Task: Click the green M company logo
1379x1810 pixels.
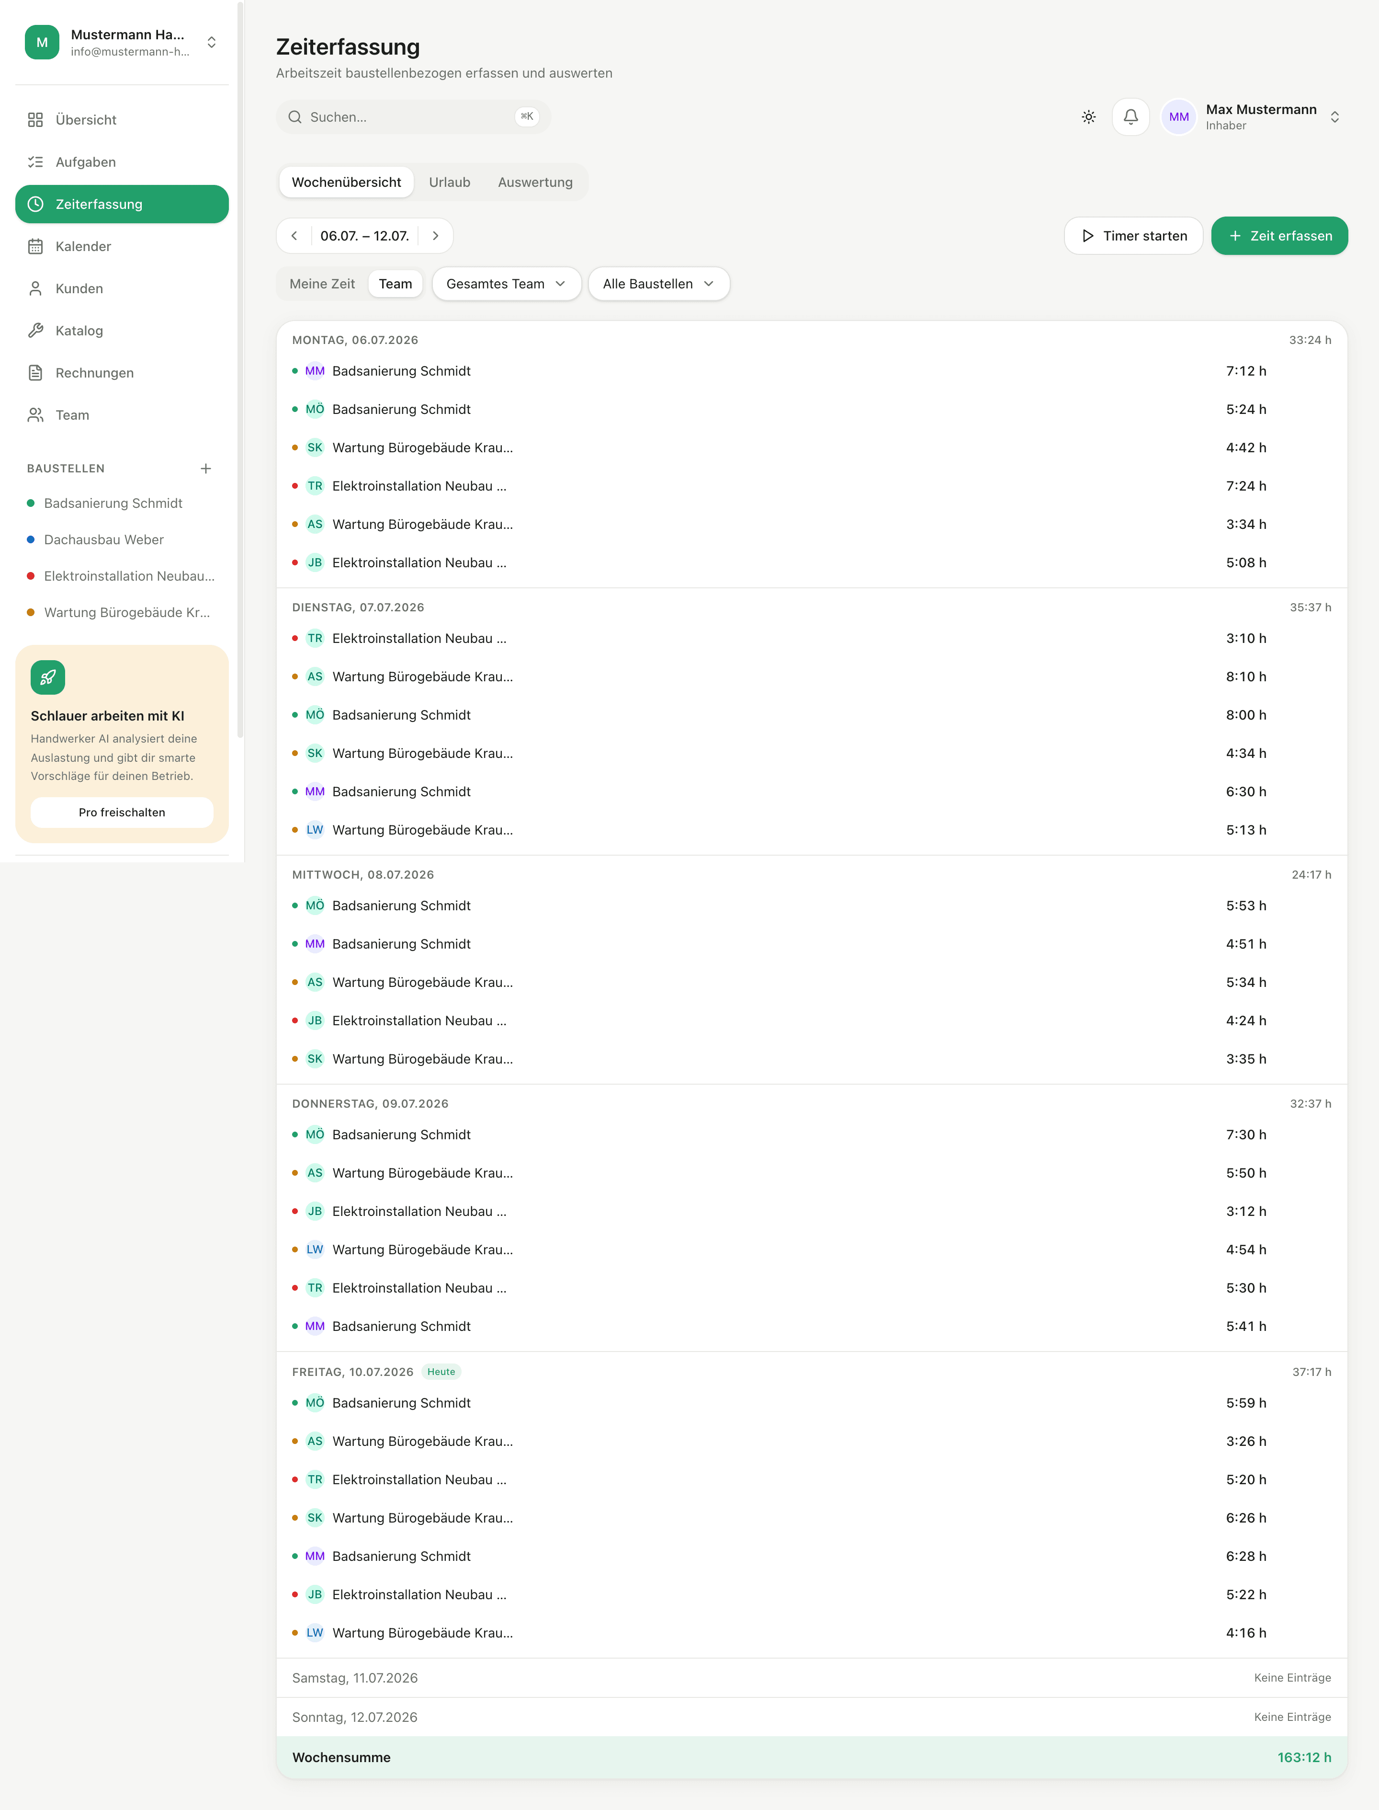Action: (42, 42)
